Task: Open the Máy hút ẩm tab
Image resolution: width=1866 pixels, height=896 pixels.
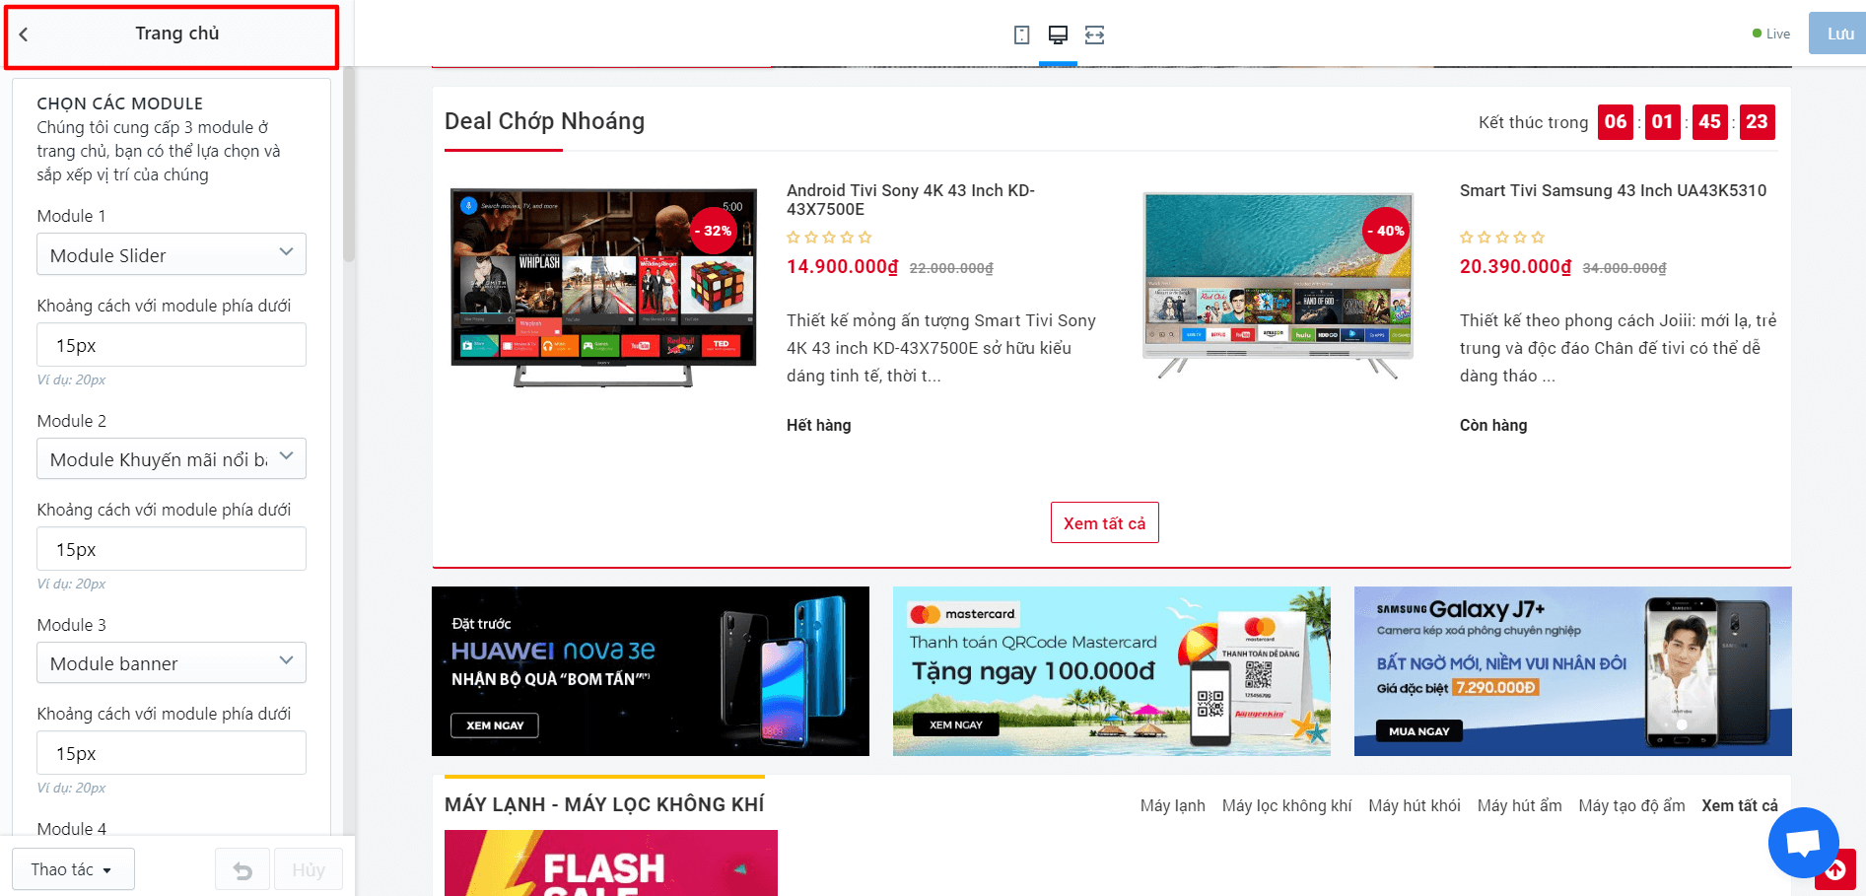Action: coord(1520,806)
